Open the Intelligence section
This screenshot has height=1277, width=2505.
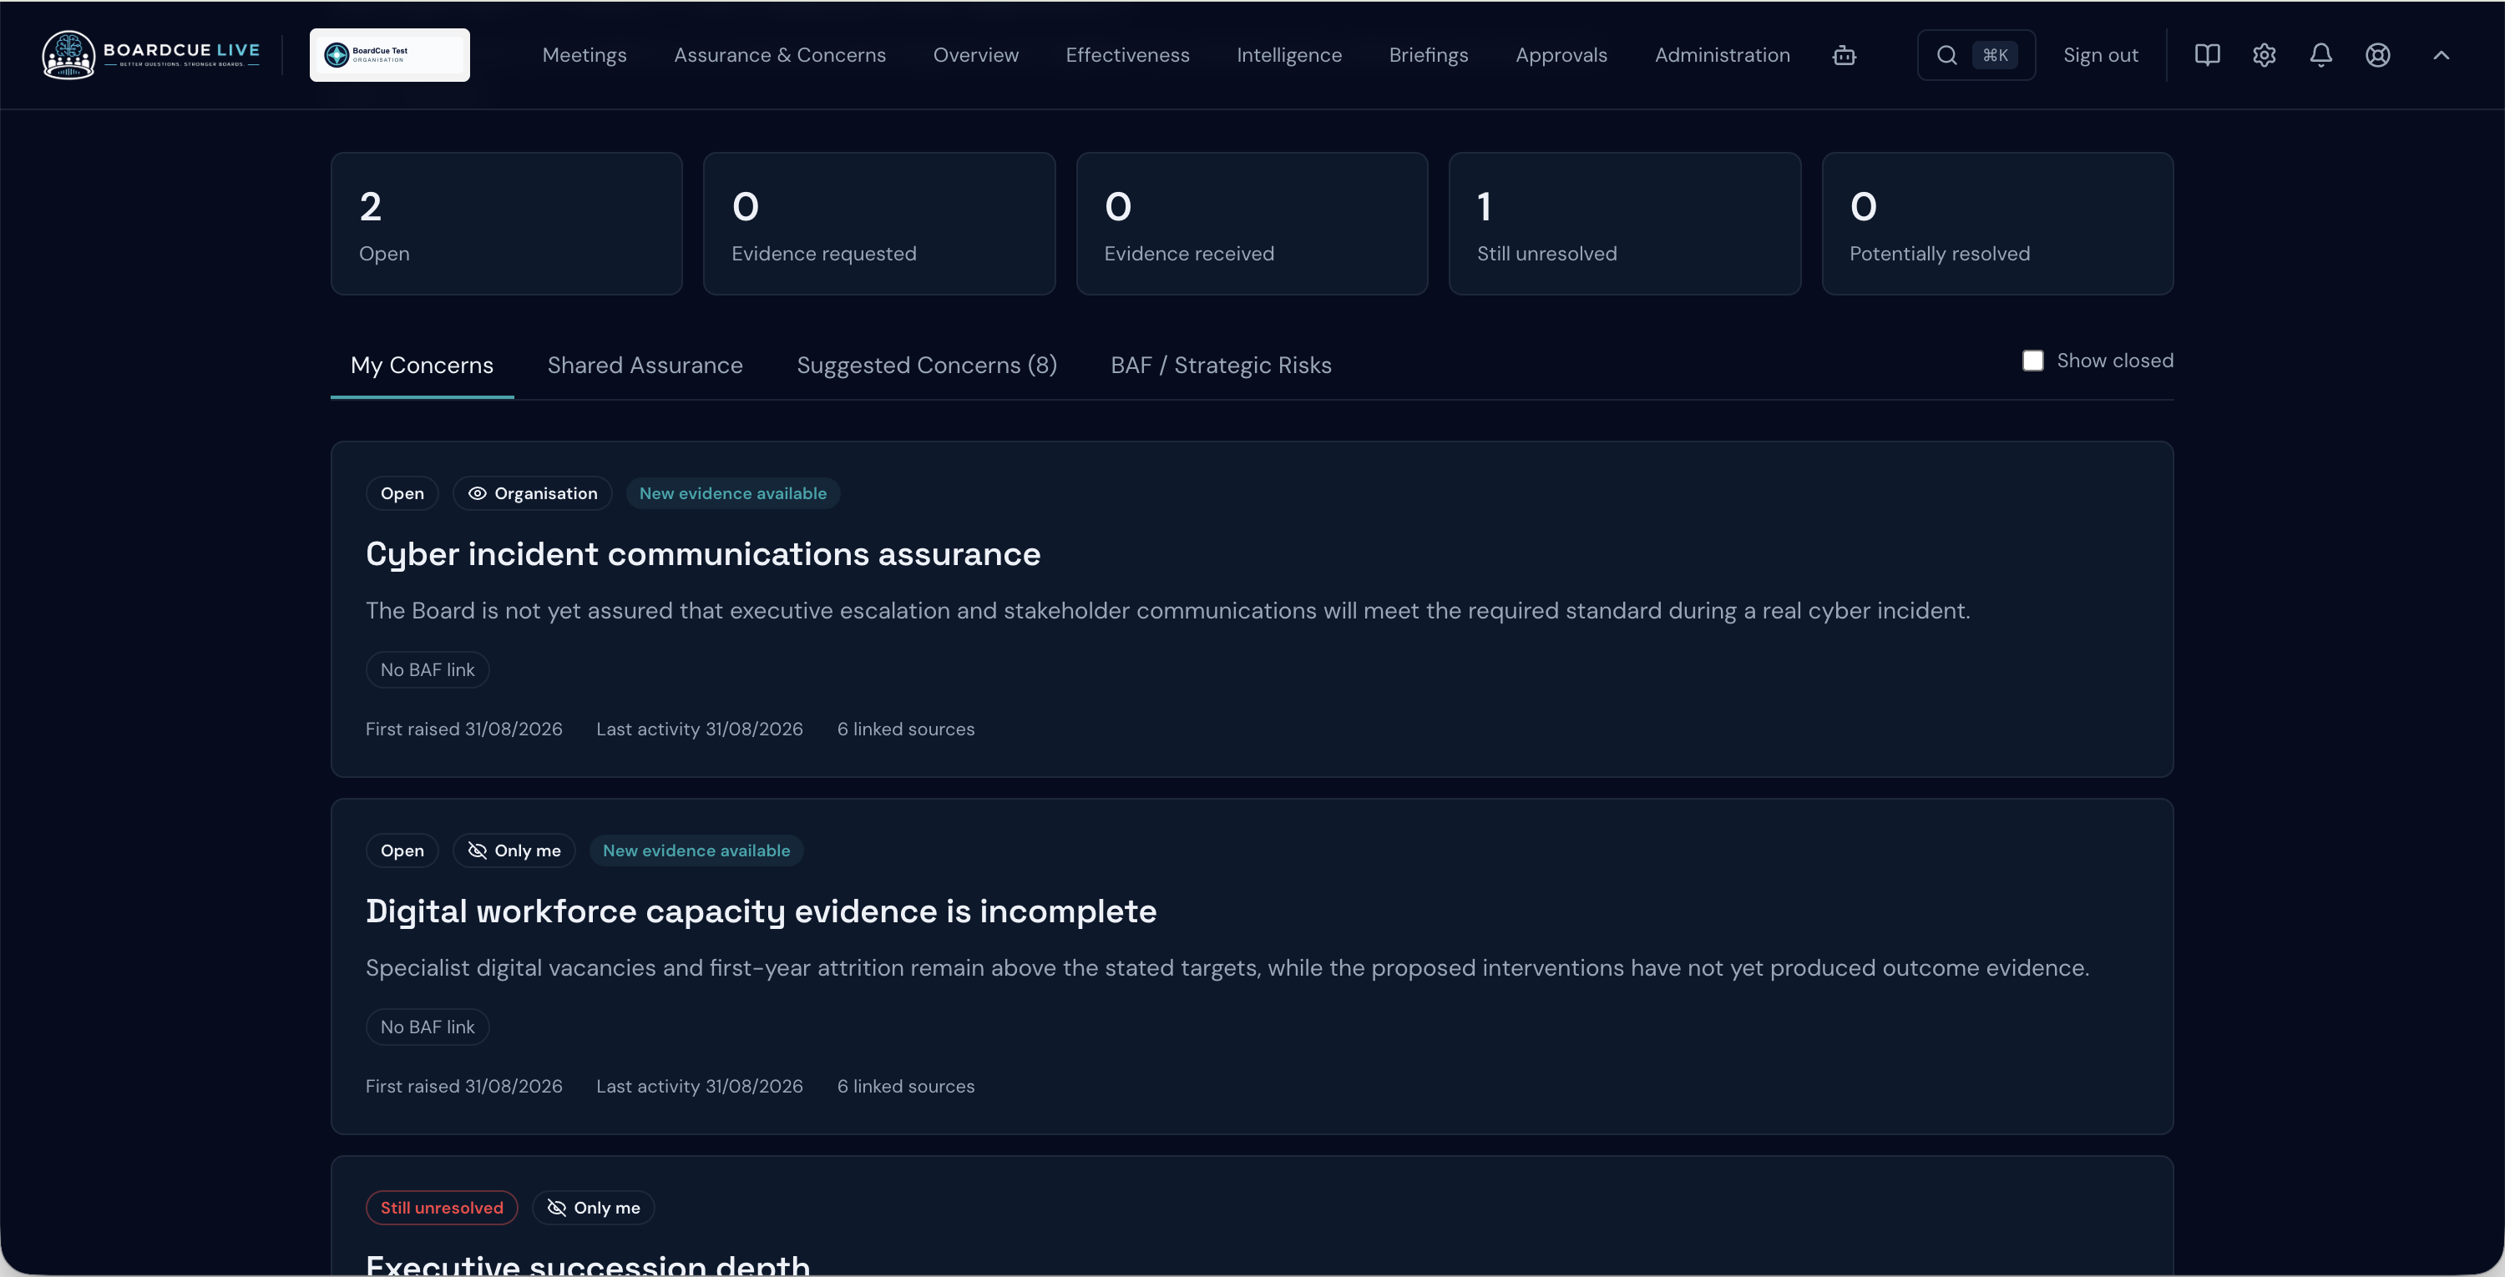[1288, 55]
